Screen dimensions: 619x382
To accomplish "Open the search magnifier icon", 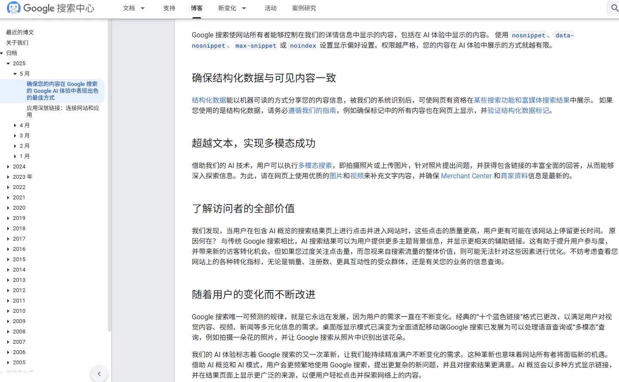I will tap(615, 8).
